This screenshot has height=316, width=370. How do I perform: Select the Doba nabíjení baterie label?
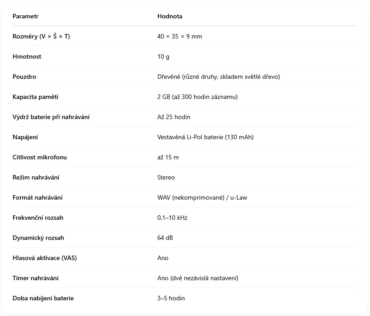(43, 299)
